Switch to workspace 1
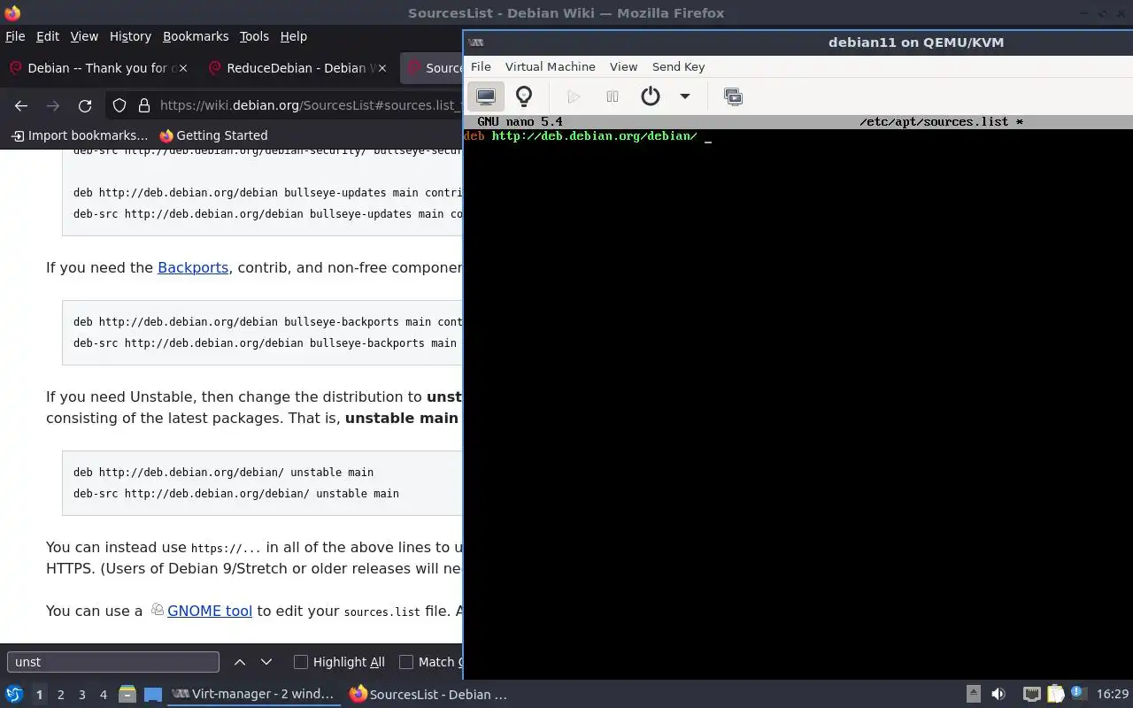This screenshot has height=708, width=1133. [39, 695]
